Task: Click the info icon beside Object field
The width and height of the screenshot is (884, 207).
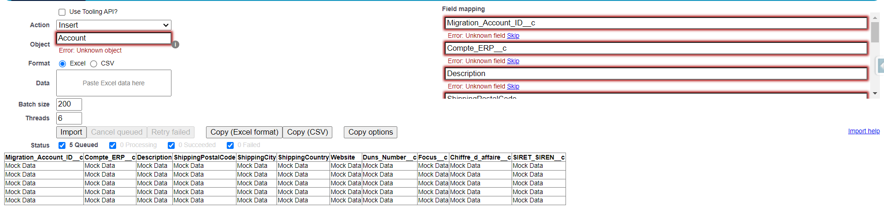Action: tap(176, 45)
